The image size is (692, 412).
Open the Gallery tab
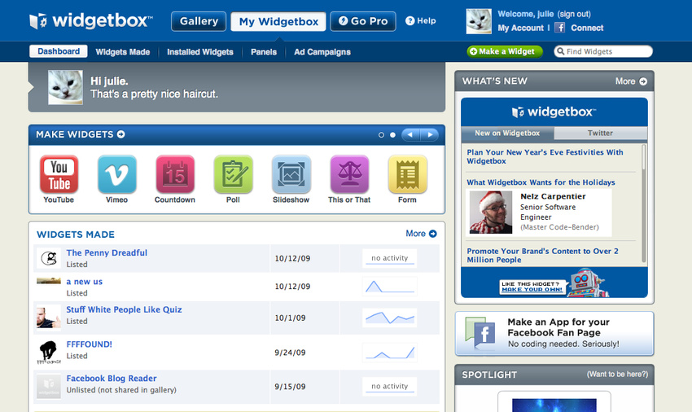point(199,21)
